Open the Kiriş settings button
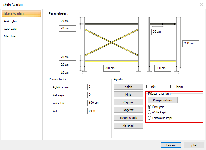This screenshot has height=150, width=206. pyautogui.click(x=128, y=94)
